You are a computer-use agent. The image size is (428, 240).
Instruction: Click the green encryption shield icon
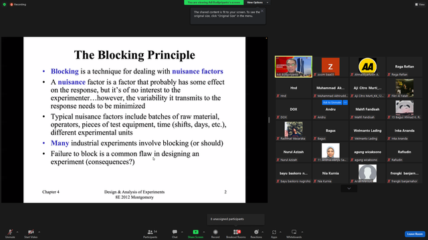(5, 5)
